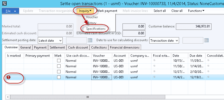Image resolution: width=224 pixels, height=100 pixels.
Task: Click the Select all button
Action: [x=160, y=11]
